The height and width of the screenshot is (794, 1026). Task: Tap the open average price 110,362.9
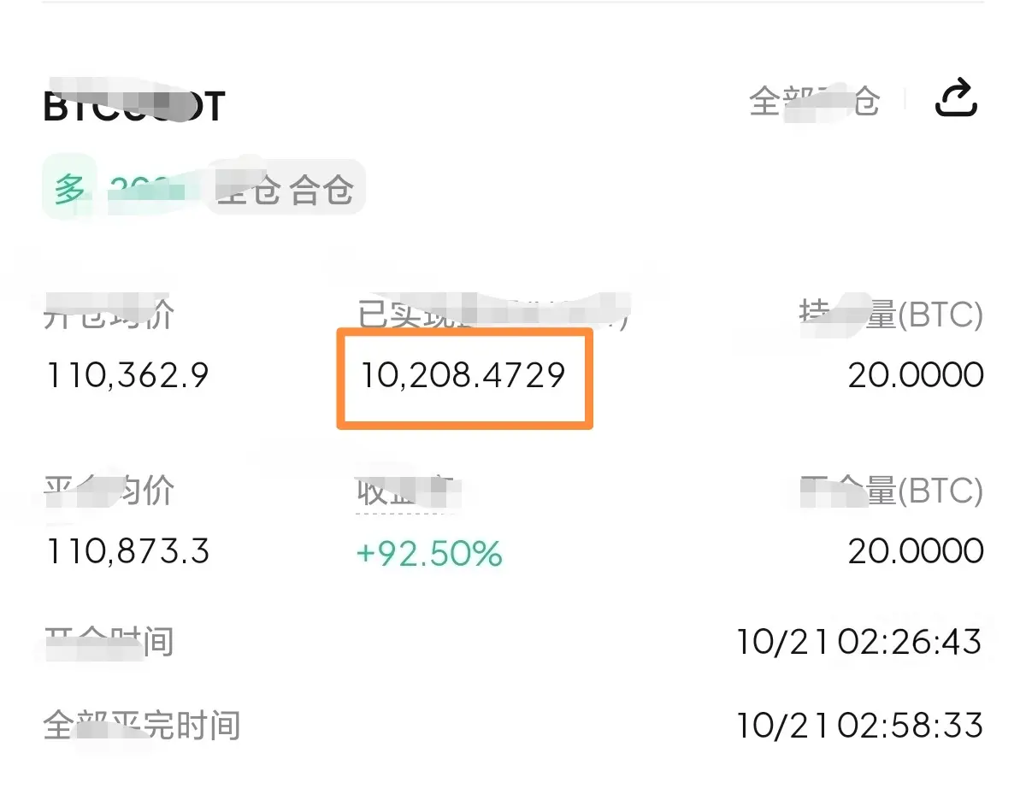(127, 375)
